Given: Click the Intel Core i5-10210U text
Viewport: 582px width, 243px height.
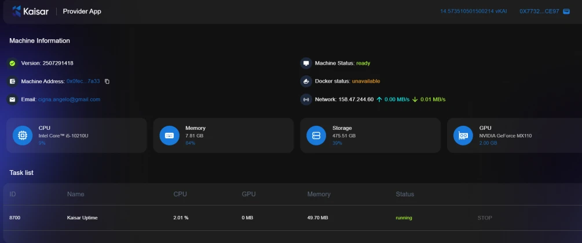Looking at the screenshot, I should 64,136.
